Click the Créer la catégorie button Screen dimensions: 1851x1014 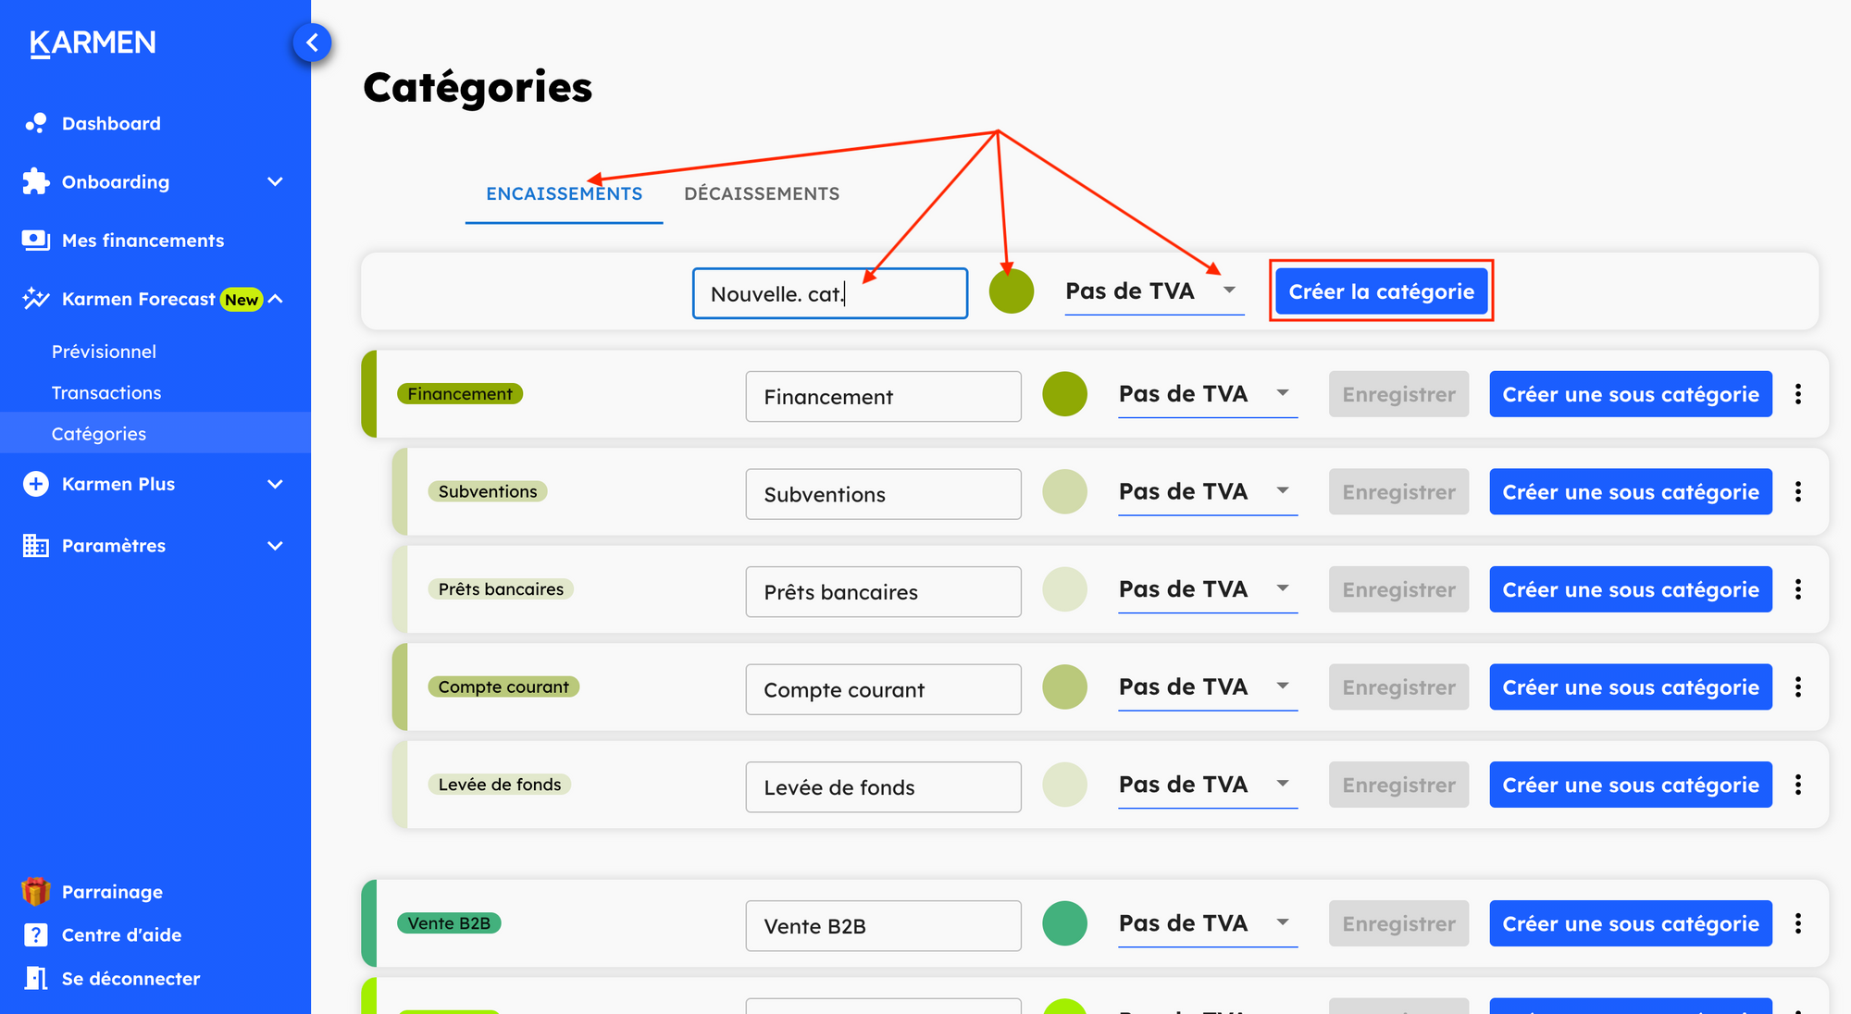[1381, 291]
